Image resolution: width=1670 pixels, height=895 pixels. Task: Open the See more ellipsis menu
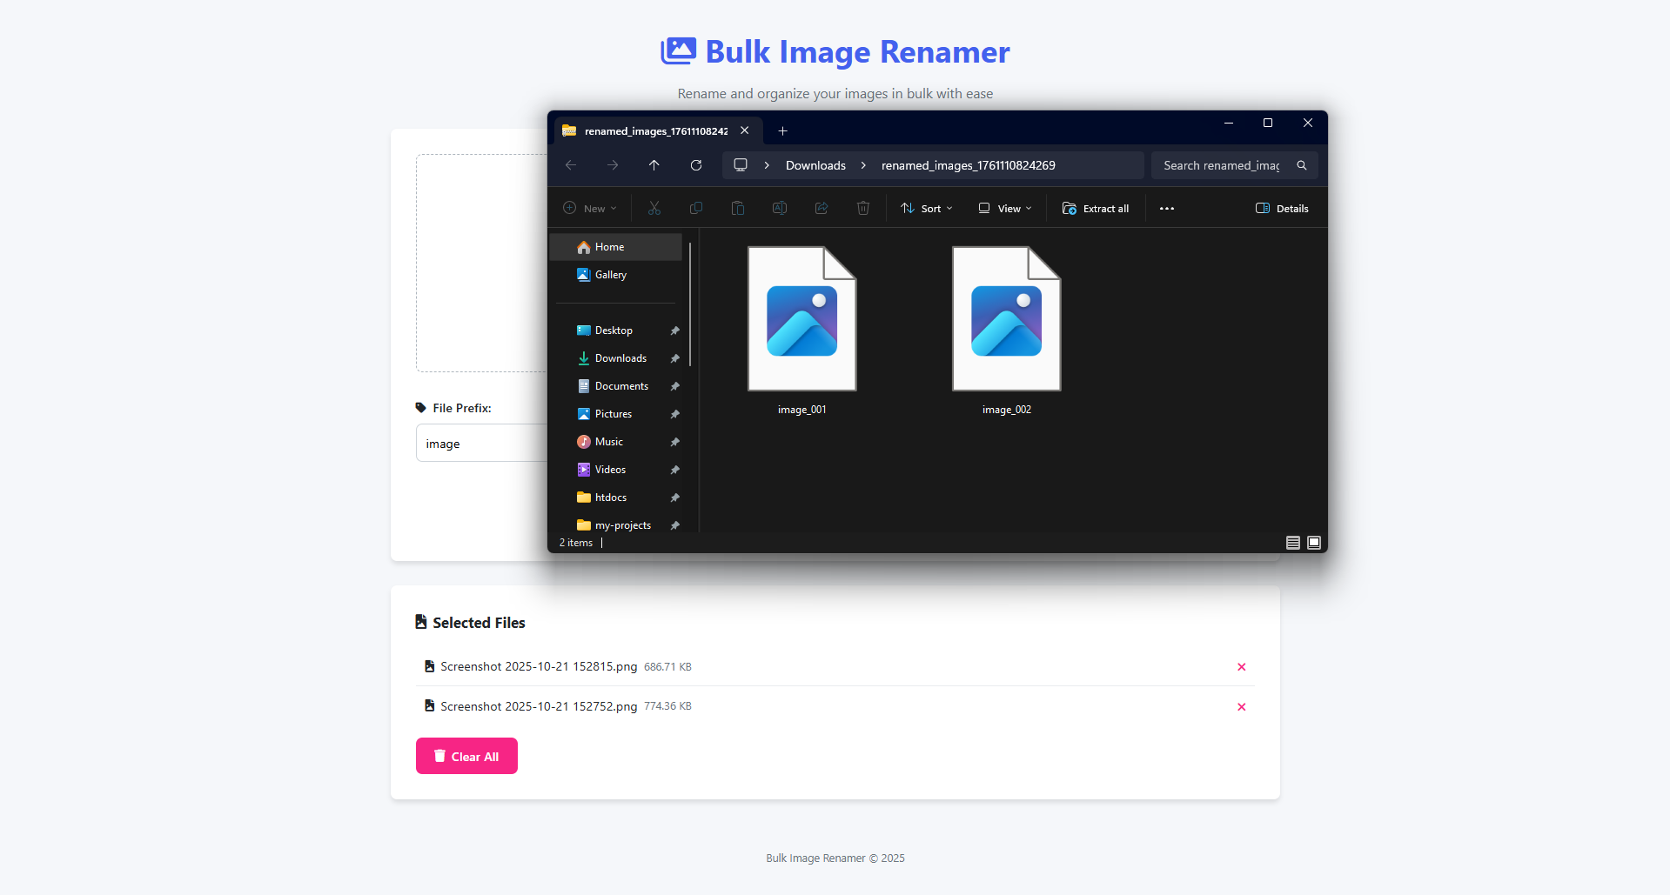[x=1167, y=209]
